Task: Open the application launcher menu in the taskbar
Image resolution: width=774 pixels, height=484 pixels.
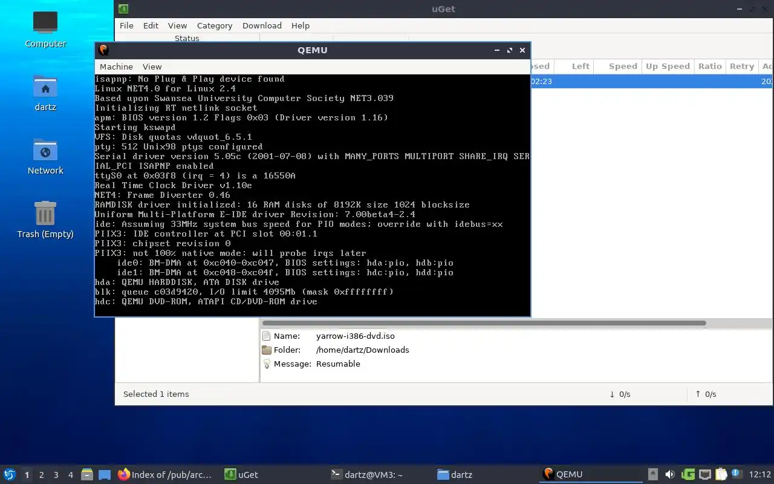Action: tap(9, 474)
